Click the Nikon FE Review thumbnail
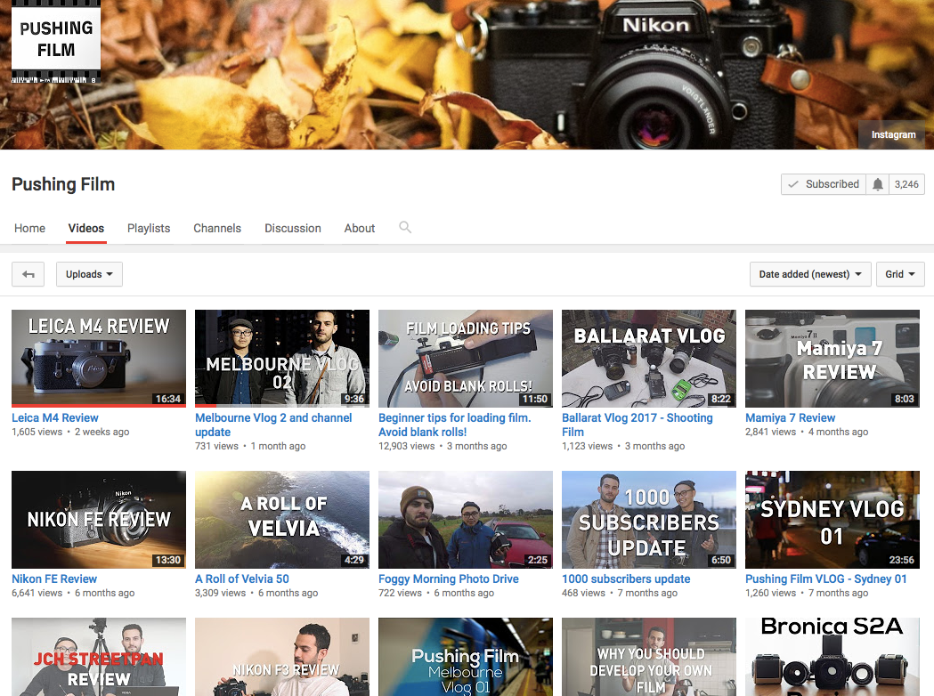The width and height of the screenshot is (934, 696). coord(99,520)
